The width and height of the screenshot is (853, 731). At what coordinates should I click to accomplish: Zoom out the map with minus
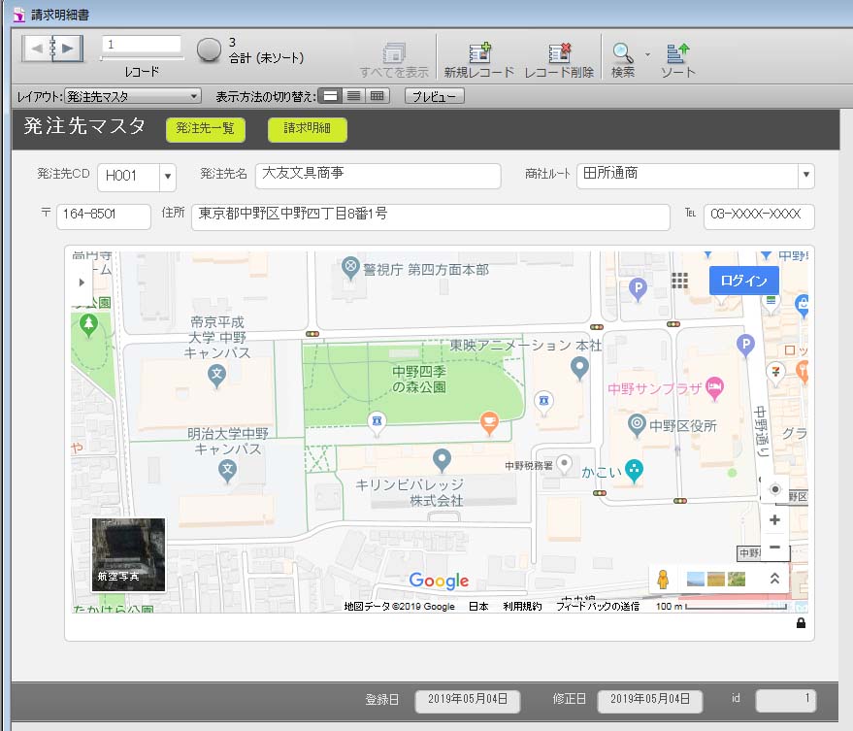click(x=774, y=547)
